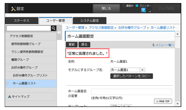Toggle the 通信中 indicator box
The height and width of the screenshot is (110, 186).
click(124, 6)
